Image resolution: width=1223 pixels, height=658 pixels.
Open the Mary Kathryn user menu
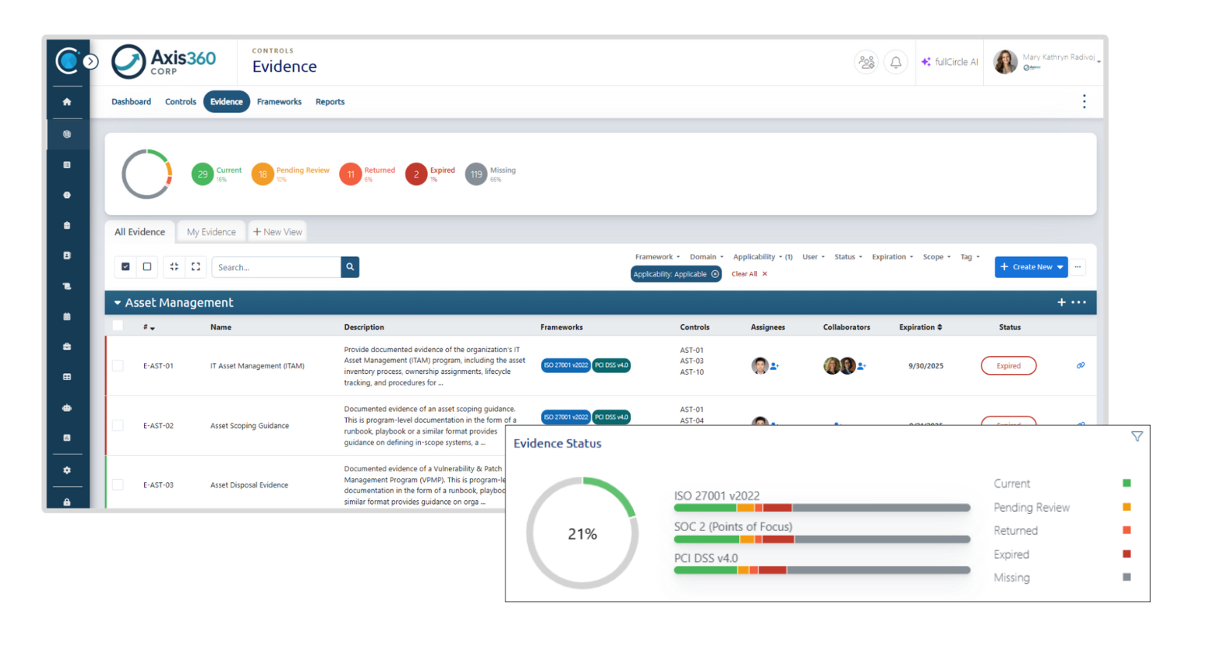pyautogui.click(x=1047, y=62)
